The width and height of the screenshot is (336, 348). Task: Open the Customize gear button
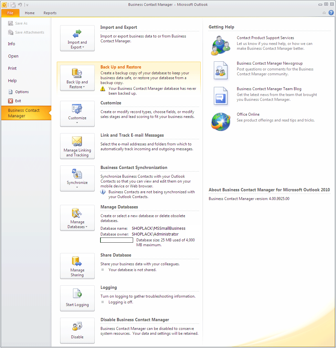(x=77, y=114)
